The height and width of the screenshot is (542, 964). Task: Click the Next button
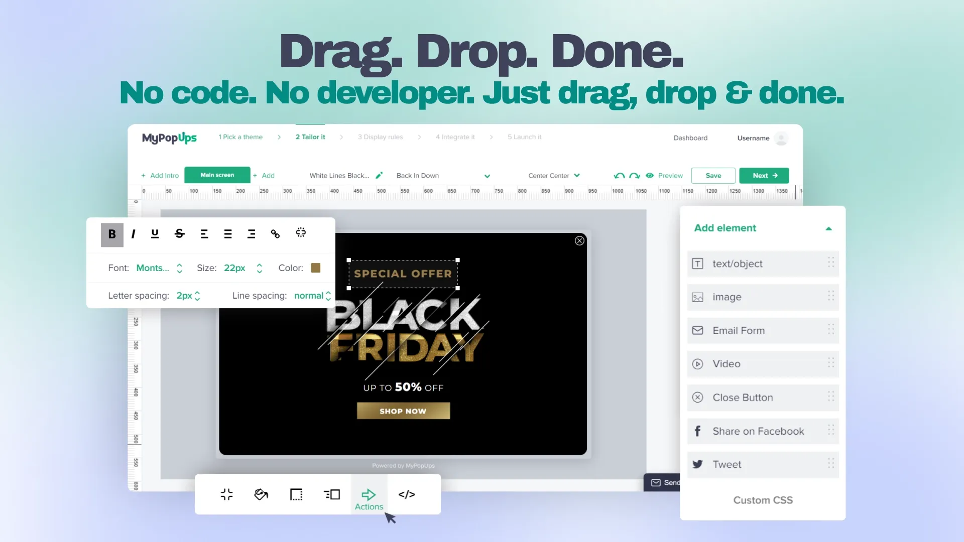764,176
